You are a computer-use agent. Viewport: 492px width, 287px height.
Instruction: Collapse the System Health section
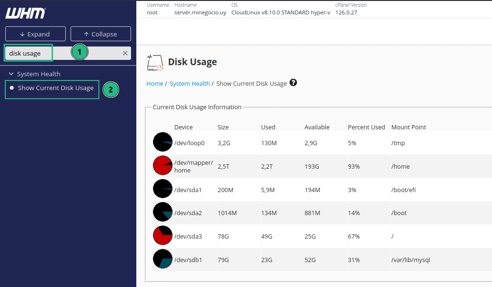click(35, 74)
